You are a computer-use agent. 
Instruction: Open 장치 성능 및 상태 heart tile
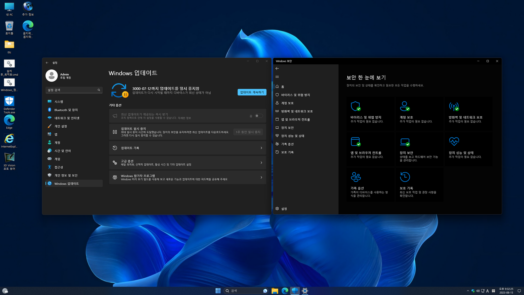coord(469,149)
